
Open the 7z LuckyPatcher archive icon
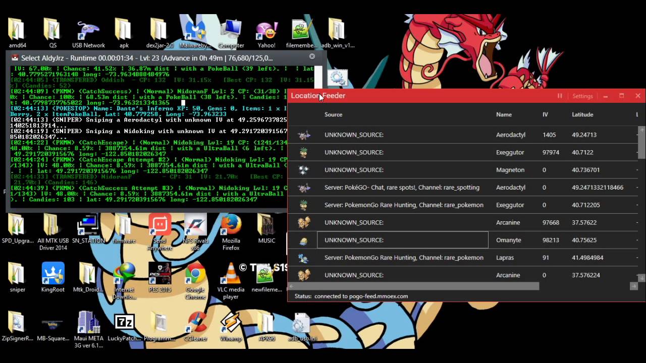pos(124,323)
